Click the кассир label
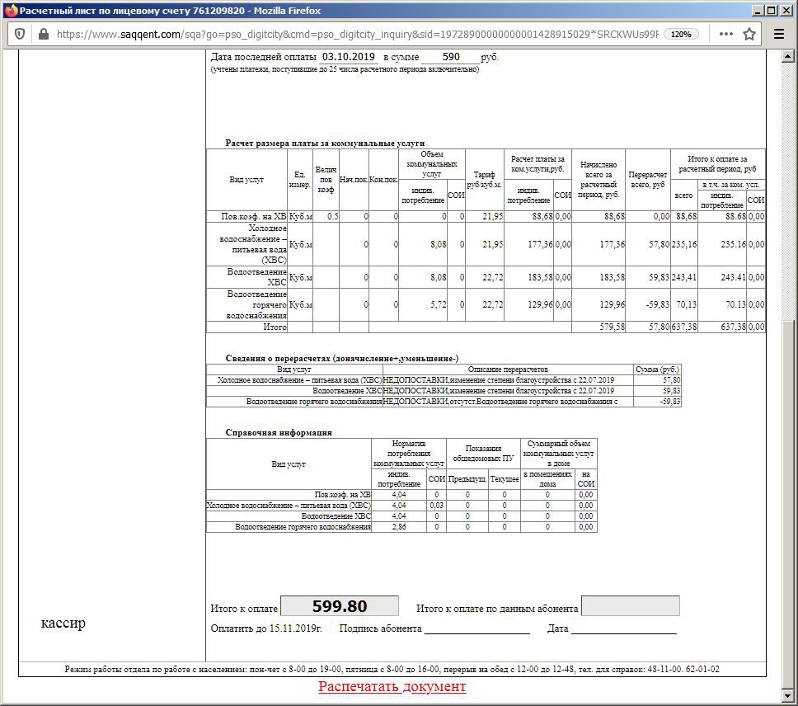 (63, 623)
